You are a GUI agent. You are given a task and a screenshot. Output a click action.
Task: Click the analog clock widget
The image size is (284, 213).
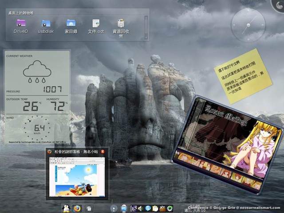[x=248, y=25]
